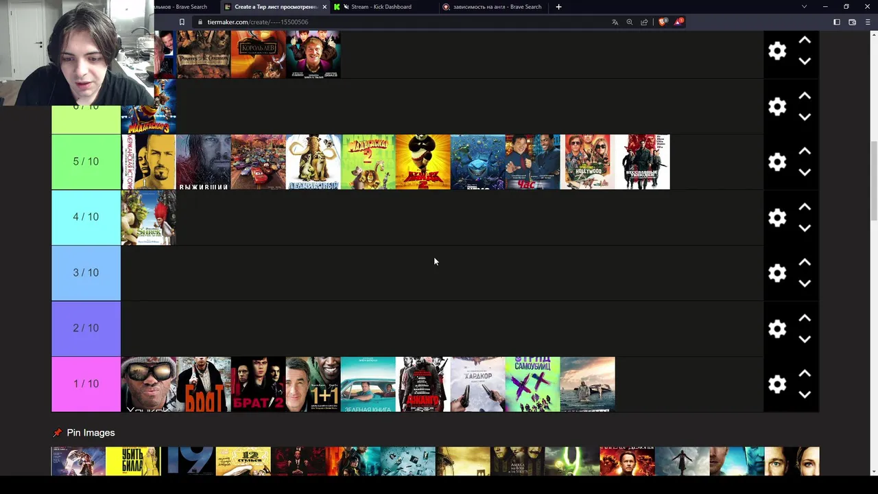Move the 6 / 10 row down
Screen dimensions: 878x494
[x=805, y=117]
